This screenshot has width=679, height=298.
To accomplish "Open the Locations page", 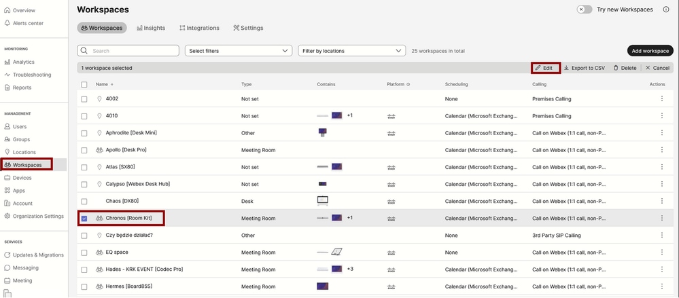I will click(20, 152).
